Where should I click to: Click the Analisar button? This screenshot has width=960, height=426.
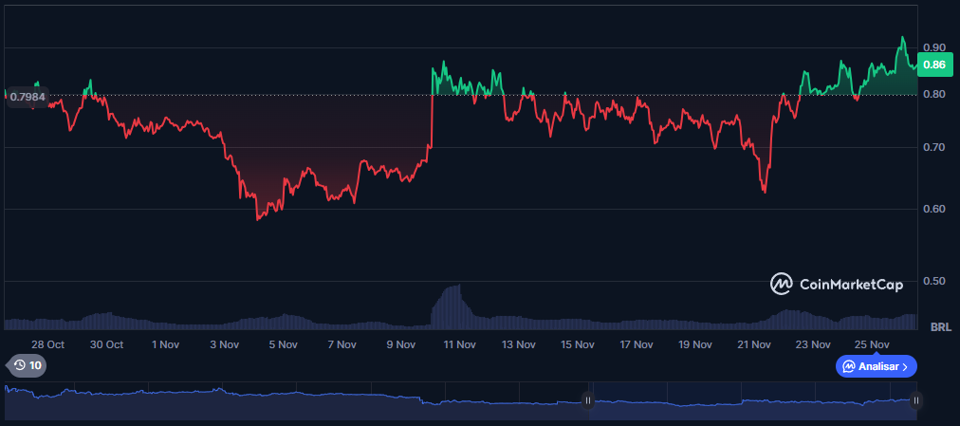[x=876, y=366]
